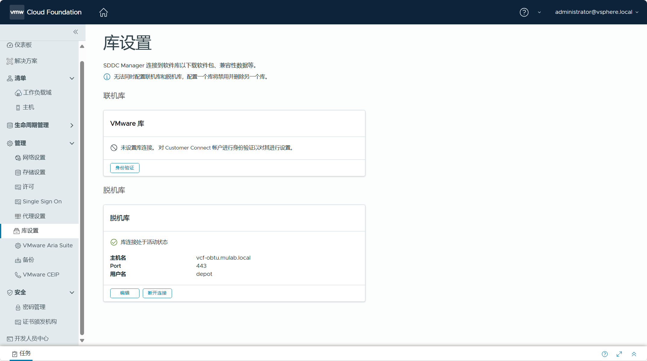Click the green active-connection check icon

pos(114,242)
